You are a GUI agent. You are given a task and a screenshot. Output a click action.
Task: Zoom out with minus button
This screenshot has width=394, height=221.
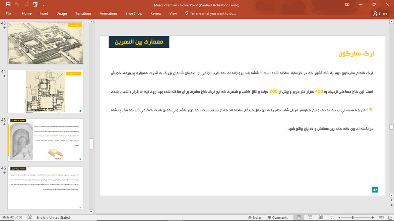[x=339, y=217]
